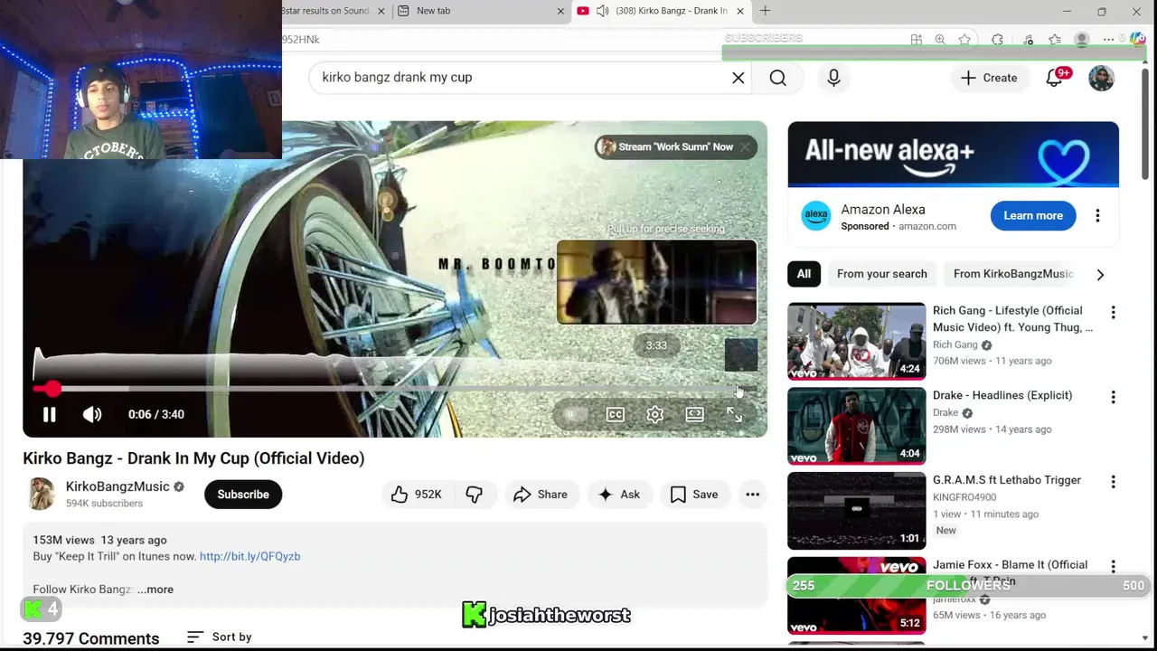Switch to theater mode icon
Image resolution: width=1157 pixels, height=651 pixels.
click(694, 414)
